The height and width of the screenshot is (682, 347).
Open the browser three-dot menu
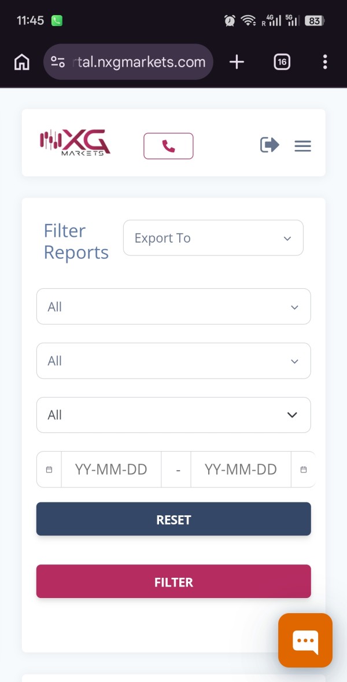(325, 62)
